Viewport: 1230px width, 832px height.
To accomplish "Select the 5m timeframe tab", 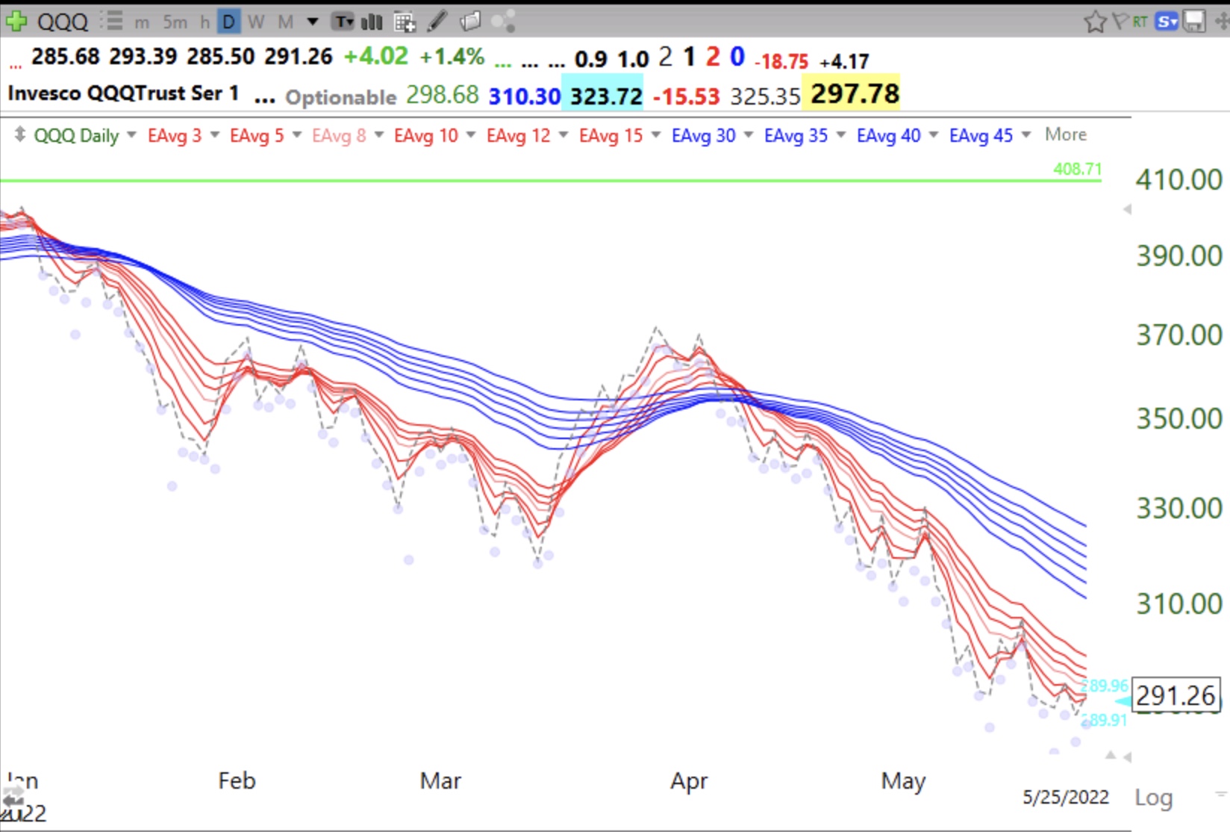I will pyautogui.click(x=175, y=22).
